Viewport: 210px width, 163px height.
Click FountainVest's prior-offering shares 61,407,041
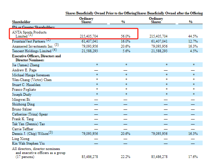pyautogui.click(x=90, y=41)
